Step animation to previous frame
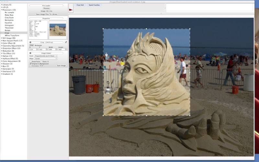 pos(41,66)
